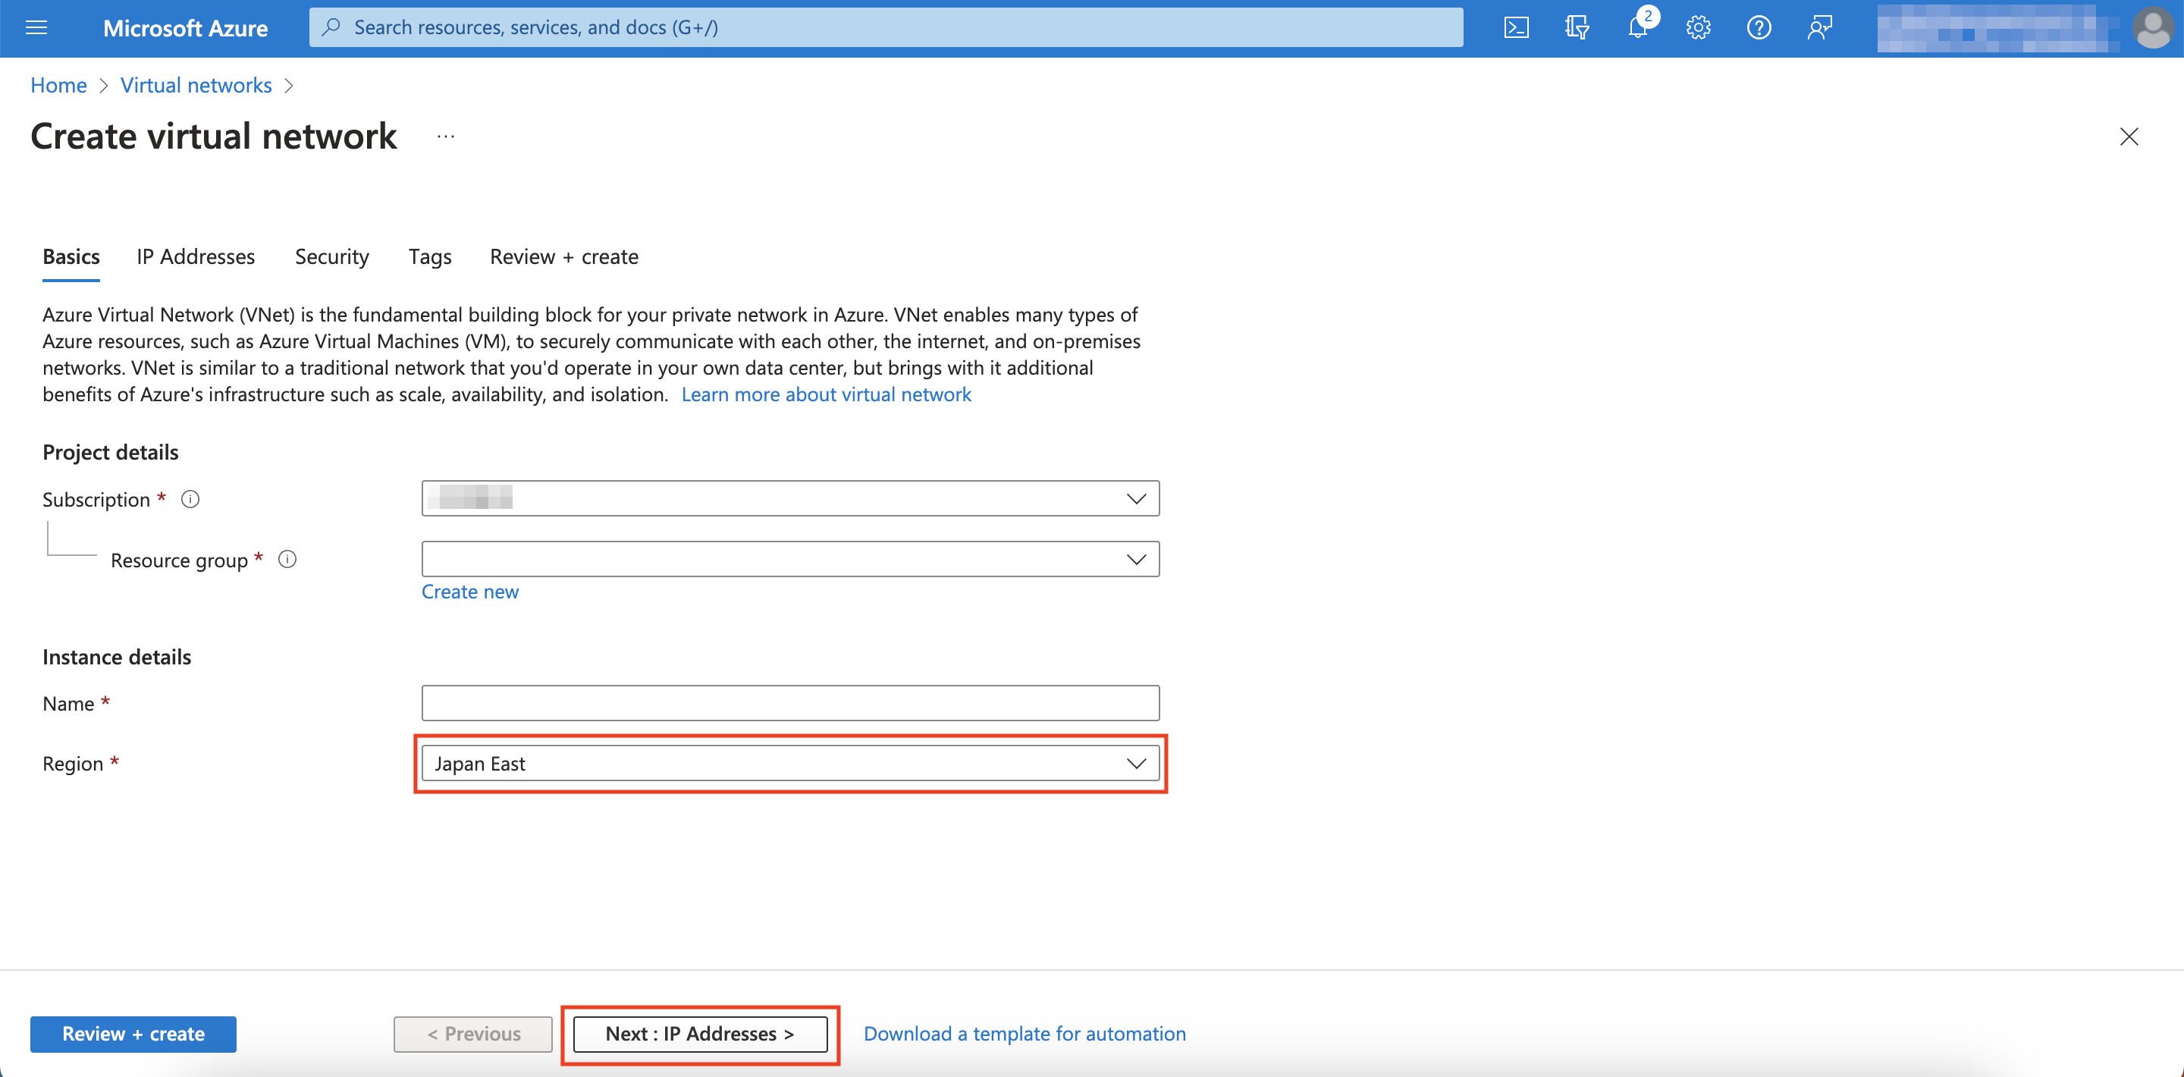Open Download a template for automation
Screen dimensions: 2184x1077
coord(1025,1034)
